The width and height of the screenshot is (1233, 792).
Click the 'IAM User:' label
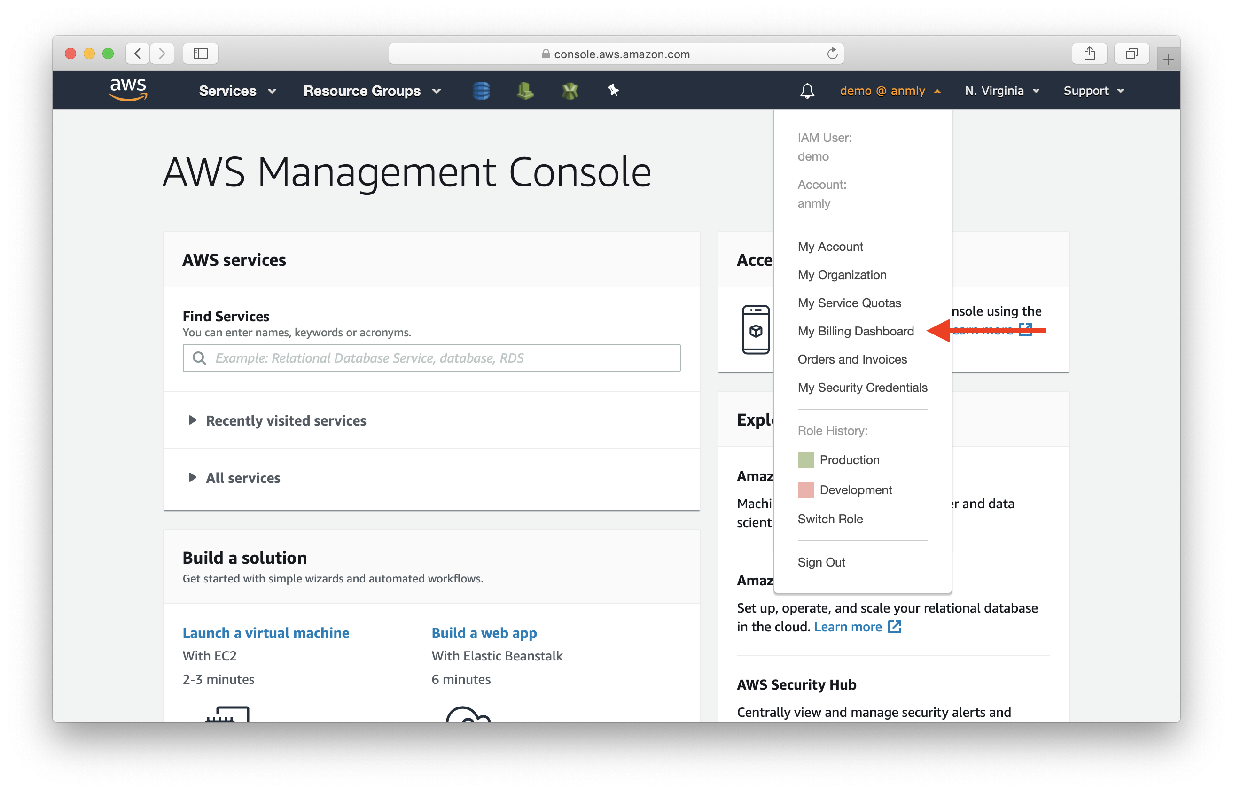pyautogui.click(x=825, y=138)
